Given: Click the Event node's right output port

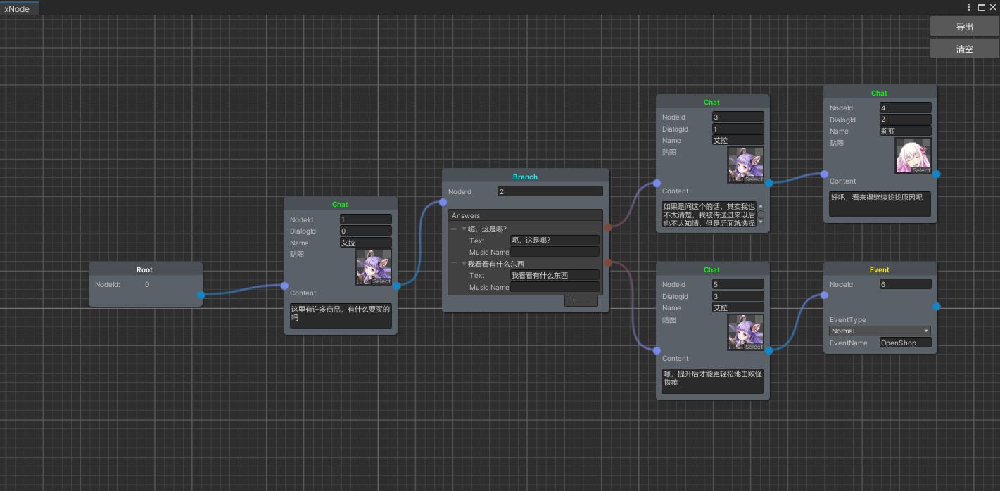Looking at the screenshot, I should [x=936, y=306].
